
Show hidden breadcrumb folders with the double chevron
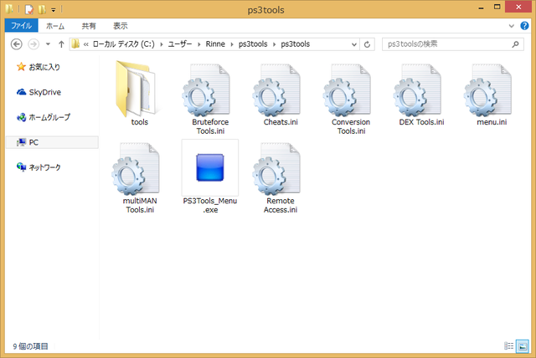coord(86,44)
